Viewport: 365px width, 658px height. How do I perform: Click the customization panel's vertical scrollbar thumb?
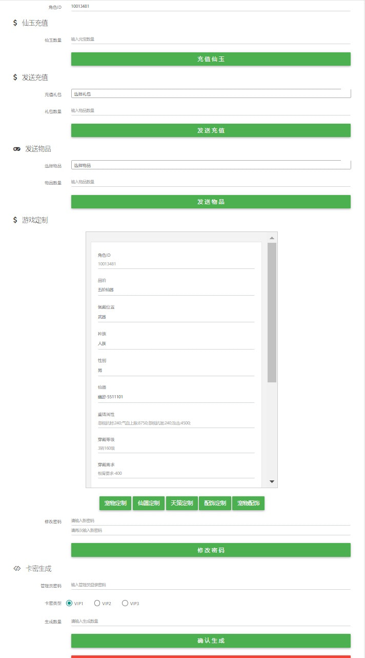point(272,312)
